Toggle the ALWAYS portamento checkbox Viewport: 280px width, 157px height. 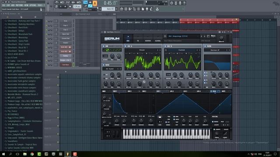[x=214, y=130]
